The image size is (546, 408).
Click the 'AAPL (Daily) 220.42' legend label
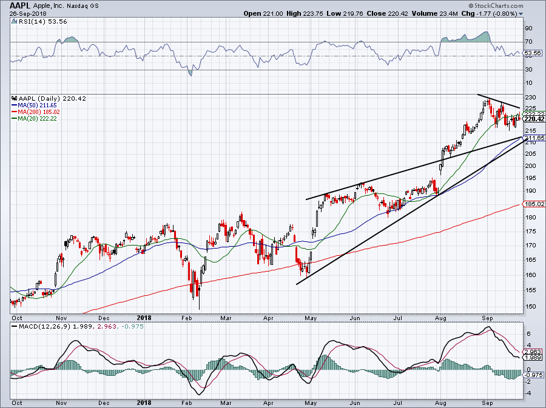[52, 98]
